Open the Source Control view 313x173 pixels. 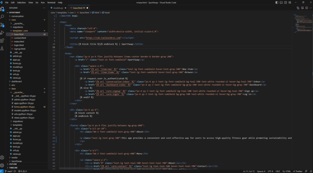point(2,25)
